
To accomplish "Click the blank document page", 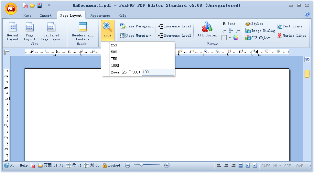I will point(157,115).
